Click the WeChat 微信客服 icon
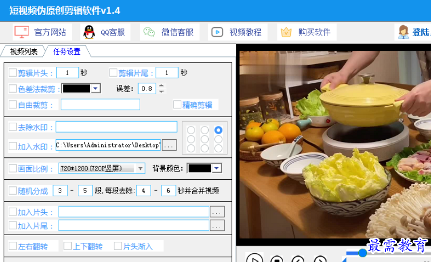431x262 pixels. point(149,32)
